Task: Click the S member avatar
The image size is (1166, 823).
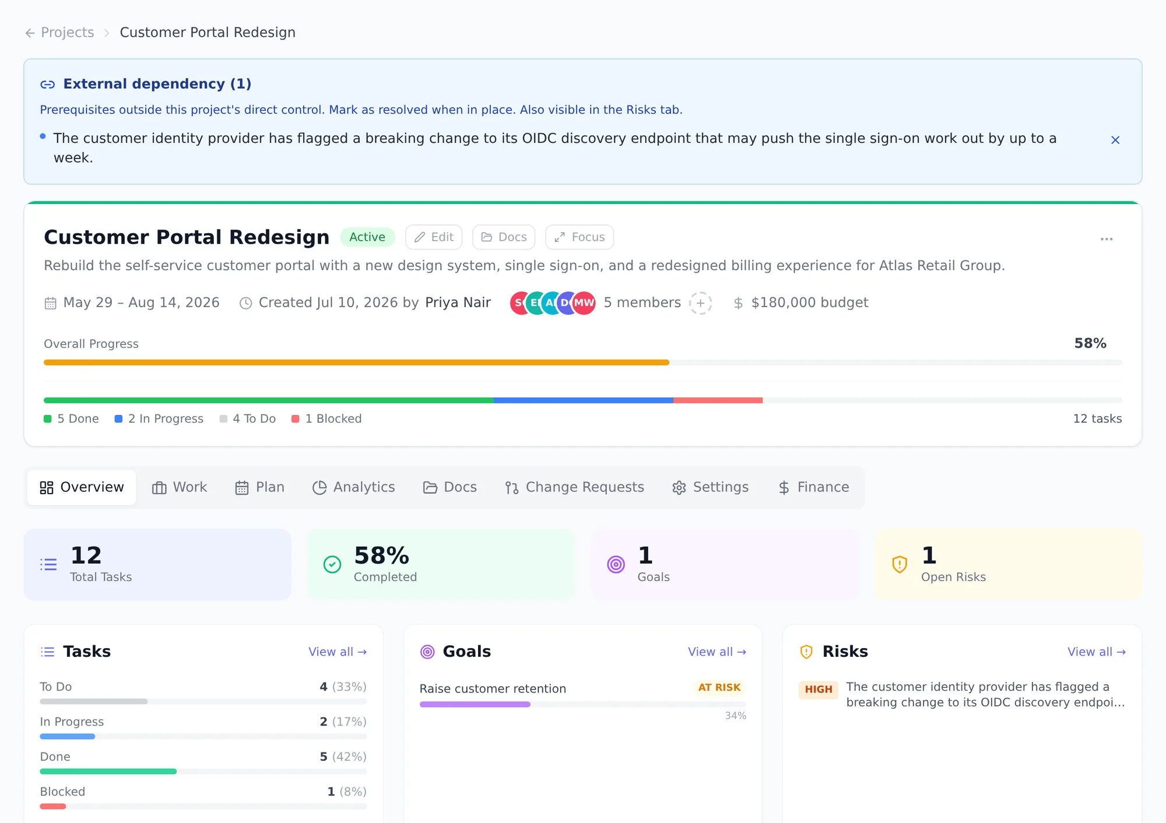Action: pos(517,303)
